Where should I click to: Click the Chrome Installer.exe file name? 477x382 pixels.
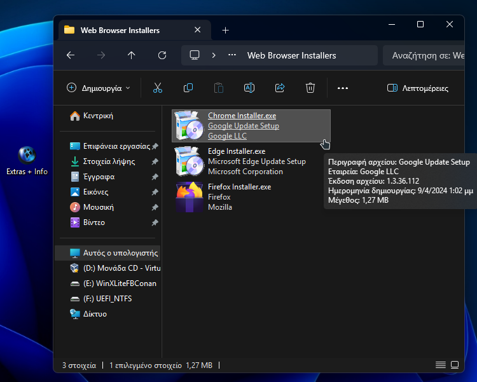242,116
